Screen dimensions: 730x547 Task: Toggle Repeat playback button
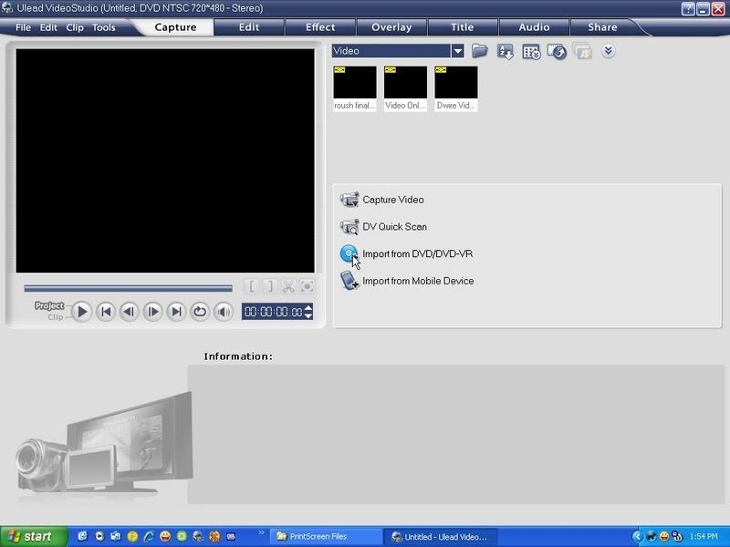click(x=200, y=312)
